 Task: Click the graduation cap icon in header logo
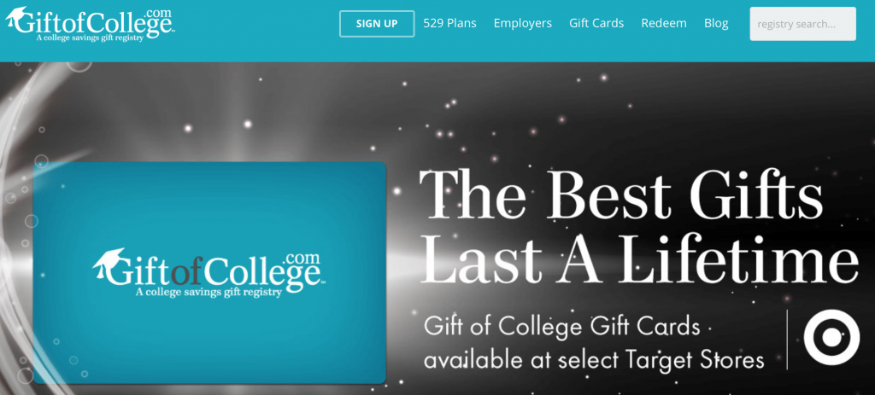pos(15,17)
